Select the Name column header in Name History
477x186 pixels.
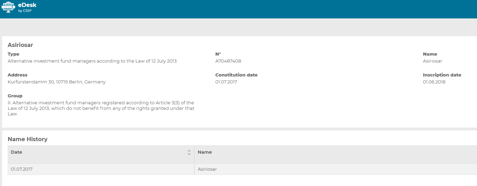pos(336,154)
